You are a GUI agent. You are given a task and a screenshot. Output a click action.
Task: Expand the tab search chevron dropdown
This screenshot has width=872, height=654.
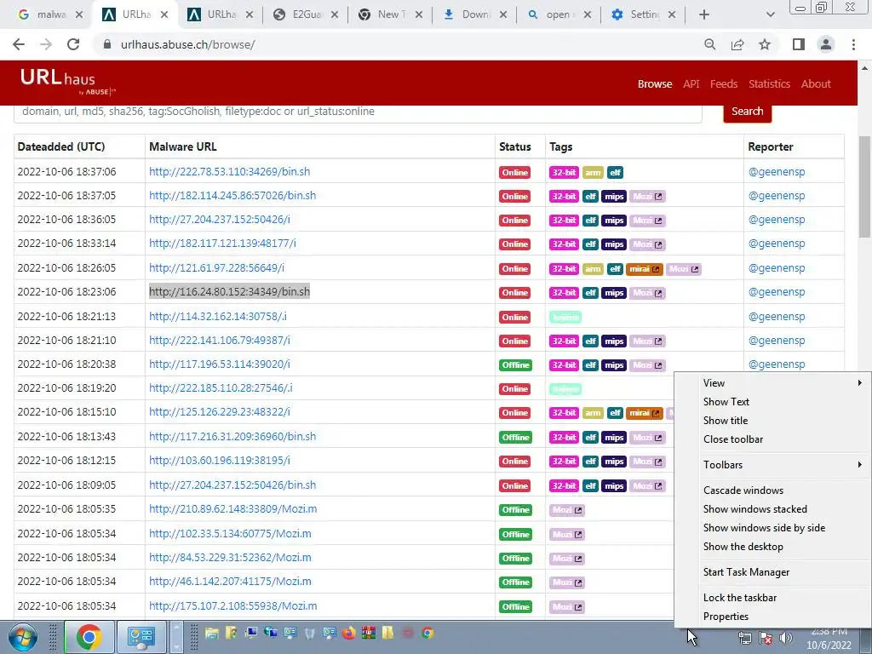coord(770,15)
